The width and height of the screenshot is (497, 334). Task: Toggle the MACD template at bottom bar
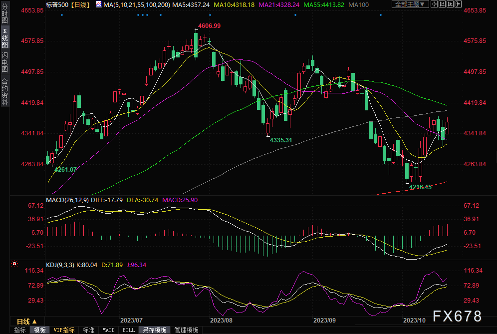[108, 330]
